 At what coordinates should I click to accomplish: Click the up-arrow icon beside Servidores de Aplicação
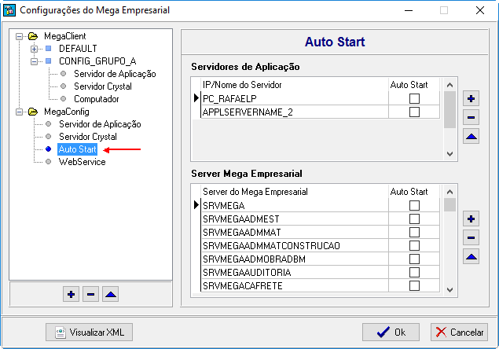(471, 136)
